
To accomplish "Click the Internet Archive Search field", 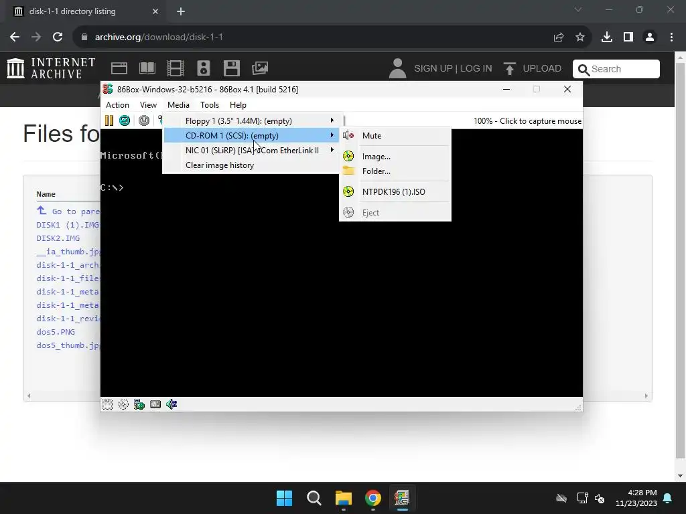I will (616, 69).
